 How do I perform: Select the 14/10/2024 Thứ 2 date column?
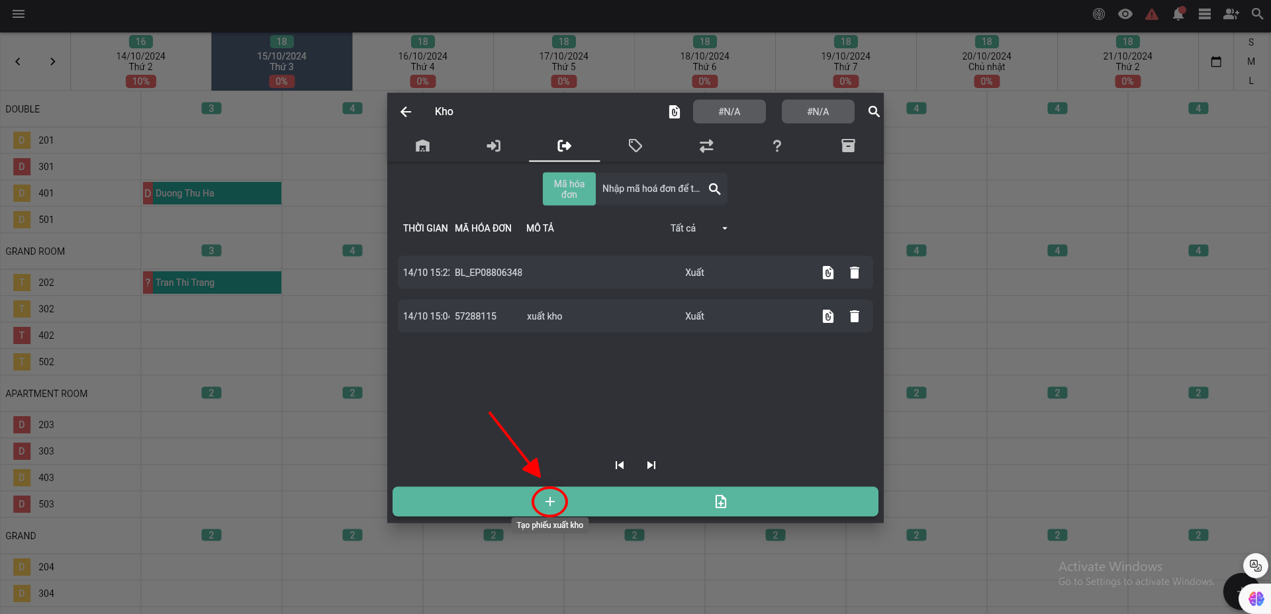click(141, 62)
